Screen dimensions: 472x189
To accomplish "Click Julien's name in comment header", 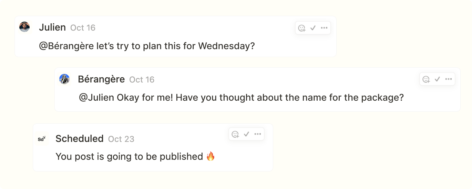I will click(52, 27).
